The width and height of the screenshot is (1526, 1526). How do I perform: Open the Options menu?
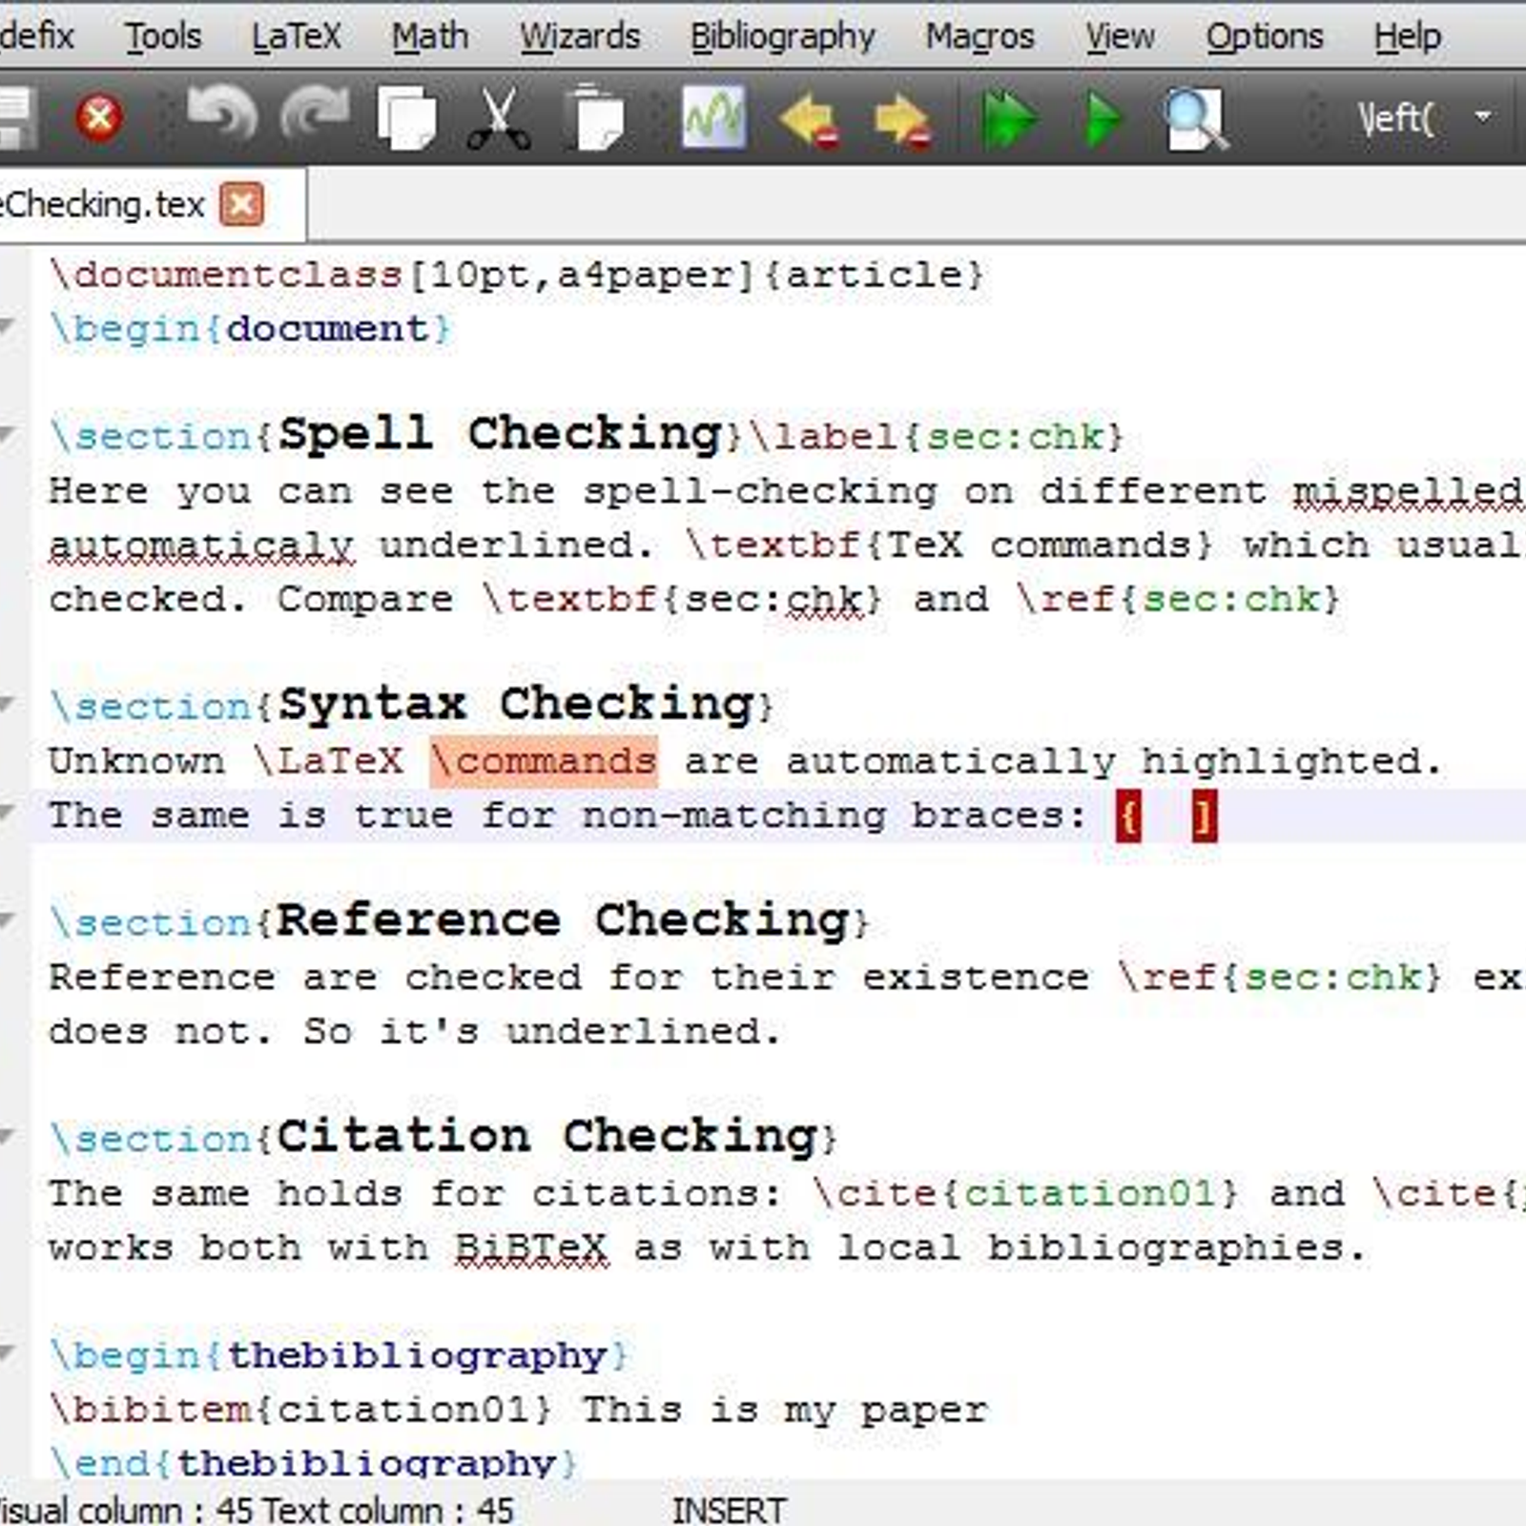(x=1265, y=36)
